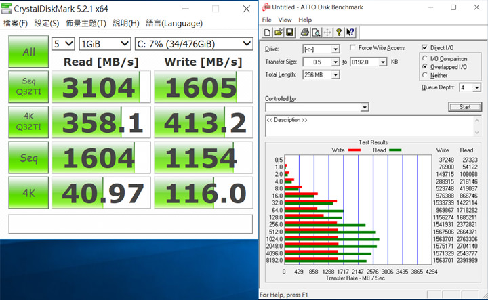Open Print Preview from the ATTO toolbar
This screenshot has height=300, width=488.
point(316,33)
